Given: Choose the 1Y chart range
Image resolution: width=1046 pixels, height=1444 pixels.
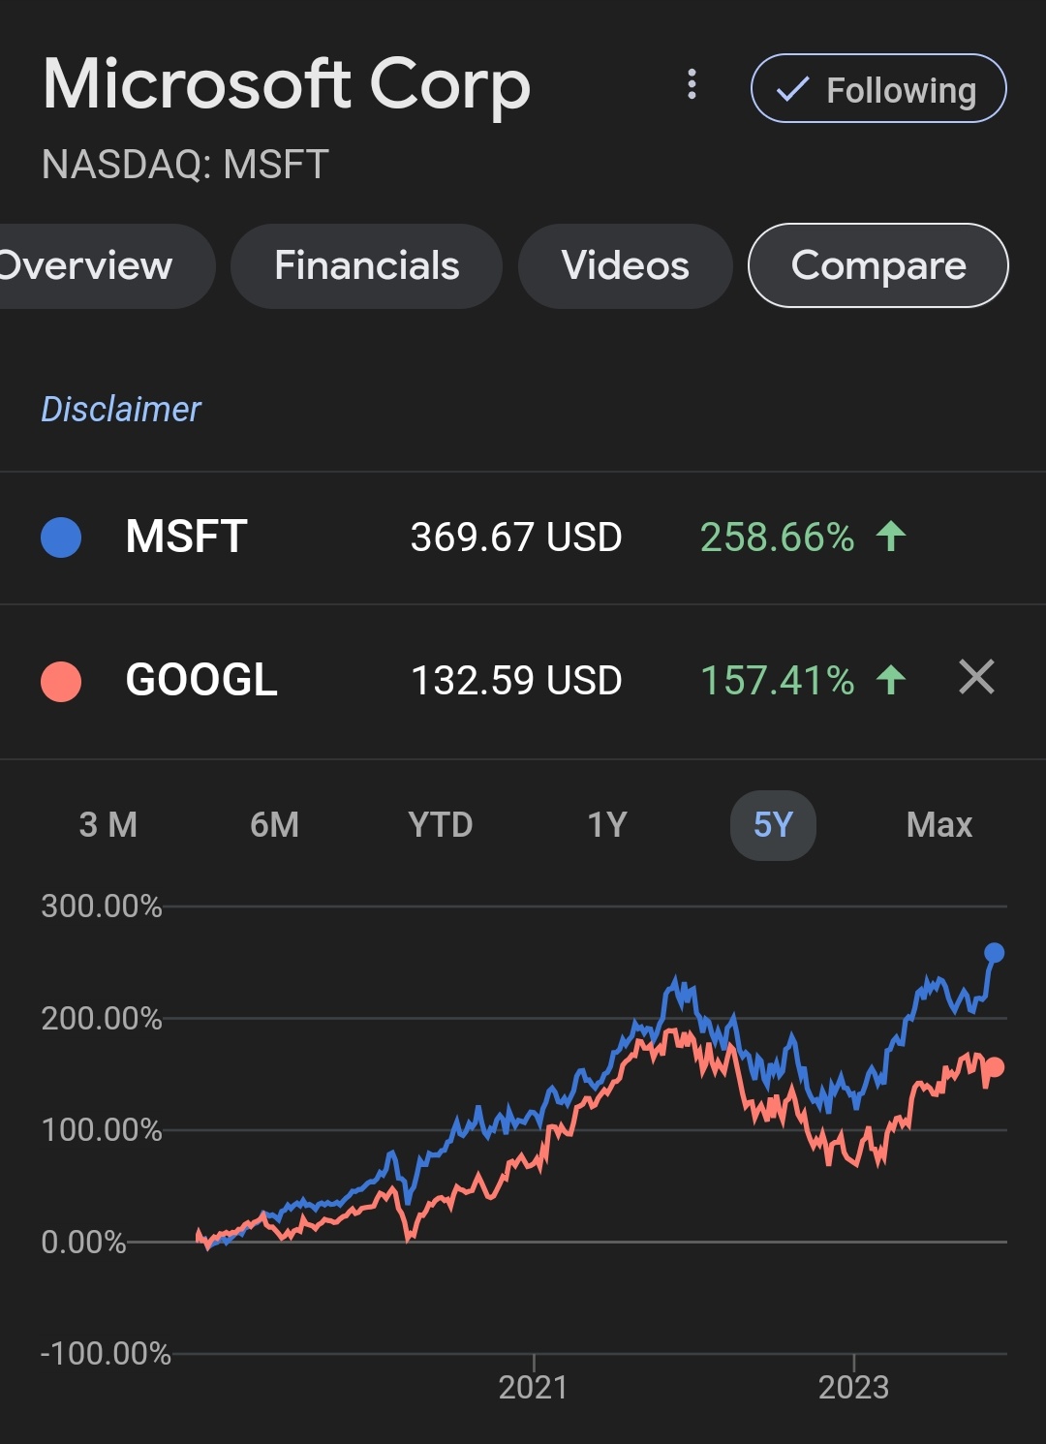Looking at the screenshot, I should pos(607,825).
